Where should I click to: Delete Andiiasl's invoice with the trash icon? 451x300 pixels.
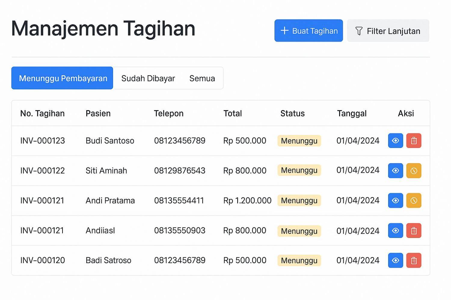[414, 230]
